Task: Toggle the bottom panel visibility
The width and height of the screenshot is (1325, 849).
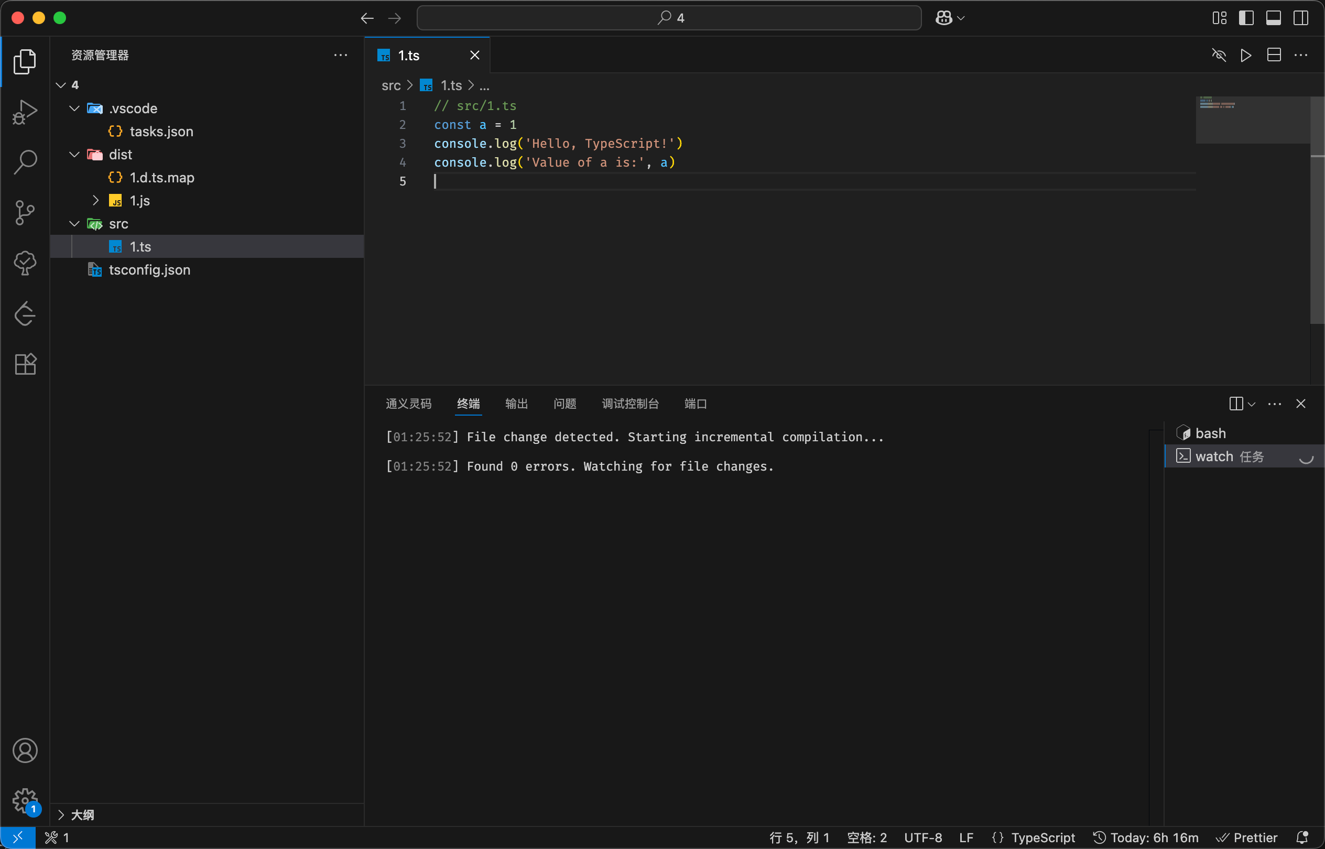Action: 1273,18
